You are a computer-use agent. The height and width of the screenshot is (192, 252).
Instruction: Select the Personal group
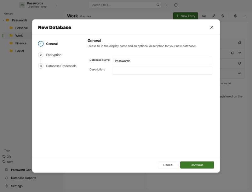(21, 28)
